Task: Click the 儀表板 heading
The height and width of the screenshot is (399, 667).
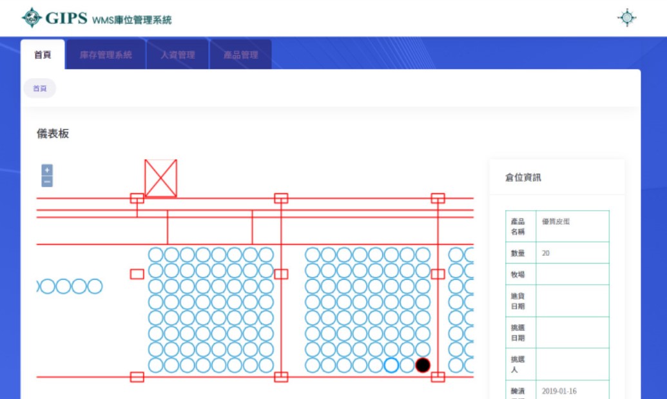Action: point(53,134)
